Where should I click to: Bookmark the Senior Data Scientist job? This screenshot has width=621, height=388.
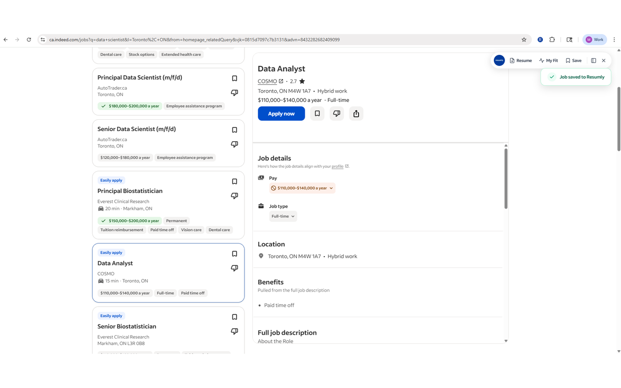(x=234, y=130)
